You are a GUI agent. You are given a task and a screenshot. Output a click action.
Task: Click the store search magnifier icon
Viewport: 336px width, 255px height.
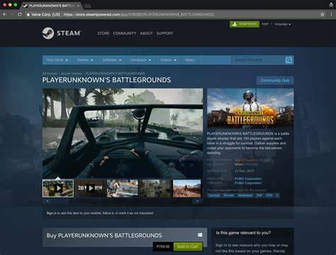coord(289,60)
